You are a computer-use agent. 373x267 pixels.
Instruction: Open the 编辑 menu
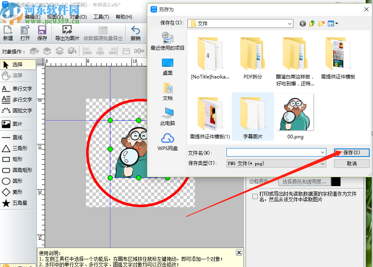(32, 17)
